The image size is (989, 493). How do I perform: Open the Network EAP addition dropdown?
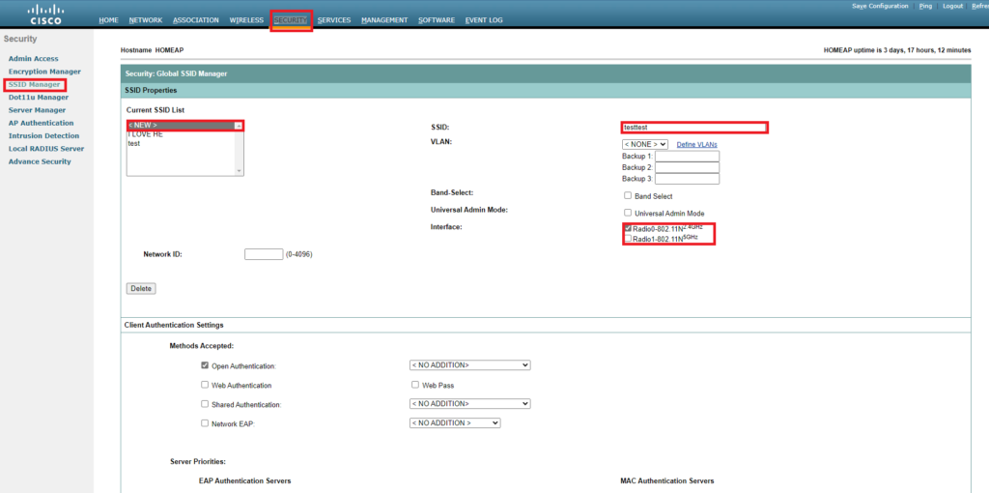coord(455,423)
